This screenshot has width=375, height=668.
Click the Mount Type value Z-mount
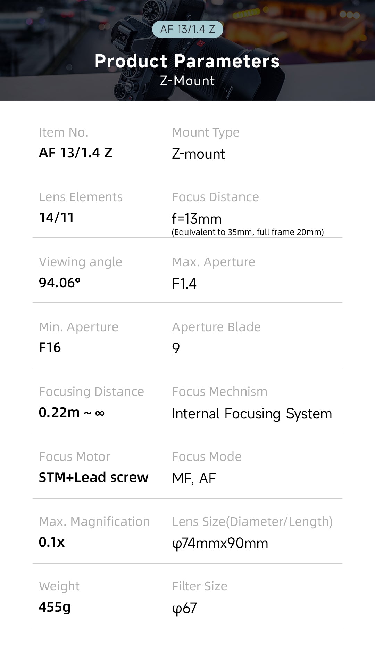198,154
